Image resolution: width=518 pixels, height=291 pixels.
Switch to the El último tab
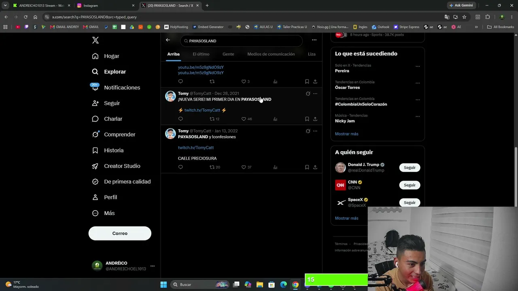click(201, 54)
